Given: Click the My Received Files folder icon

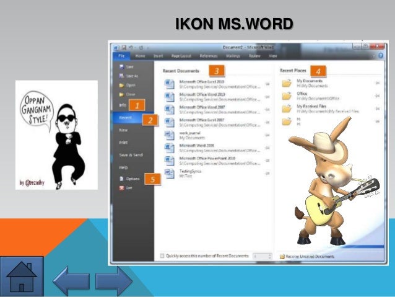Looking at the screenshot, I should pyautogui.click(x=287, y=109).
